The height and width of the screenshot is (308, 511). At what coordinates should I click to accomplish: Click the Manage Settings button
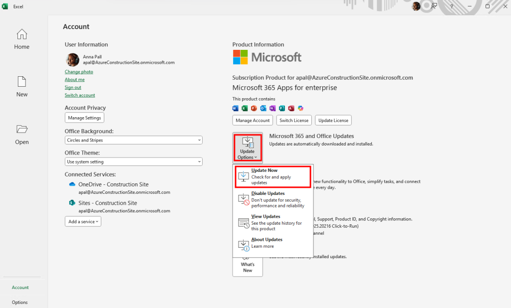tap(84, 118)
